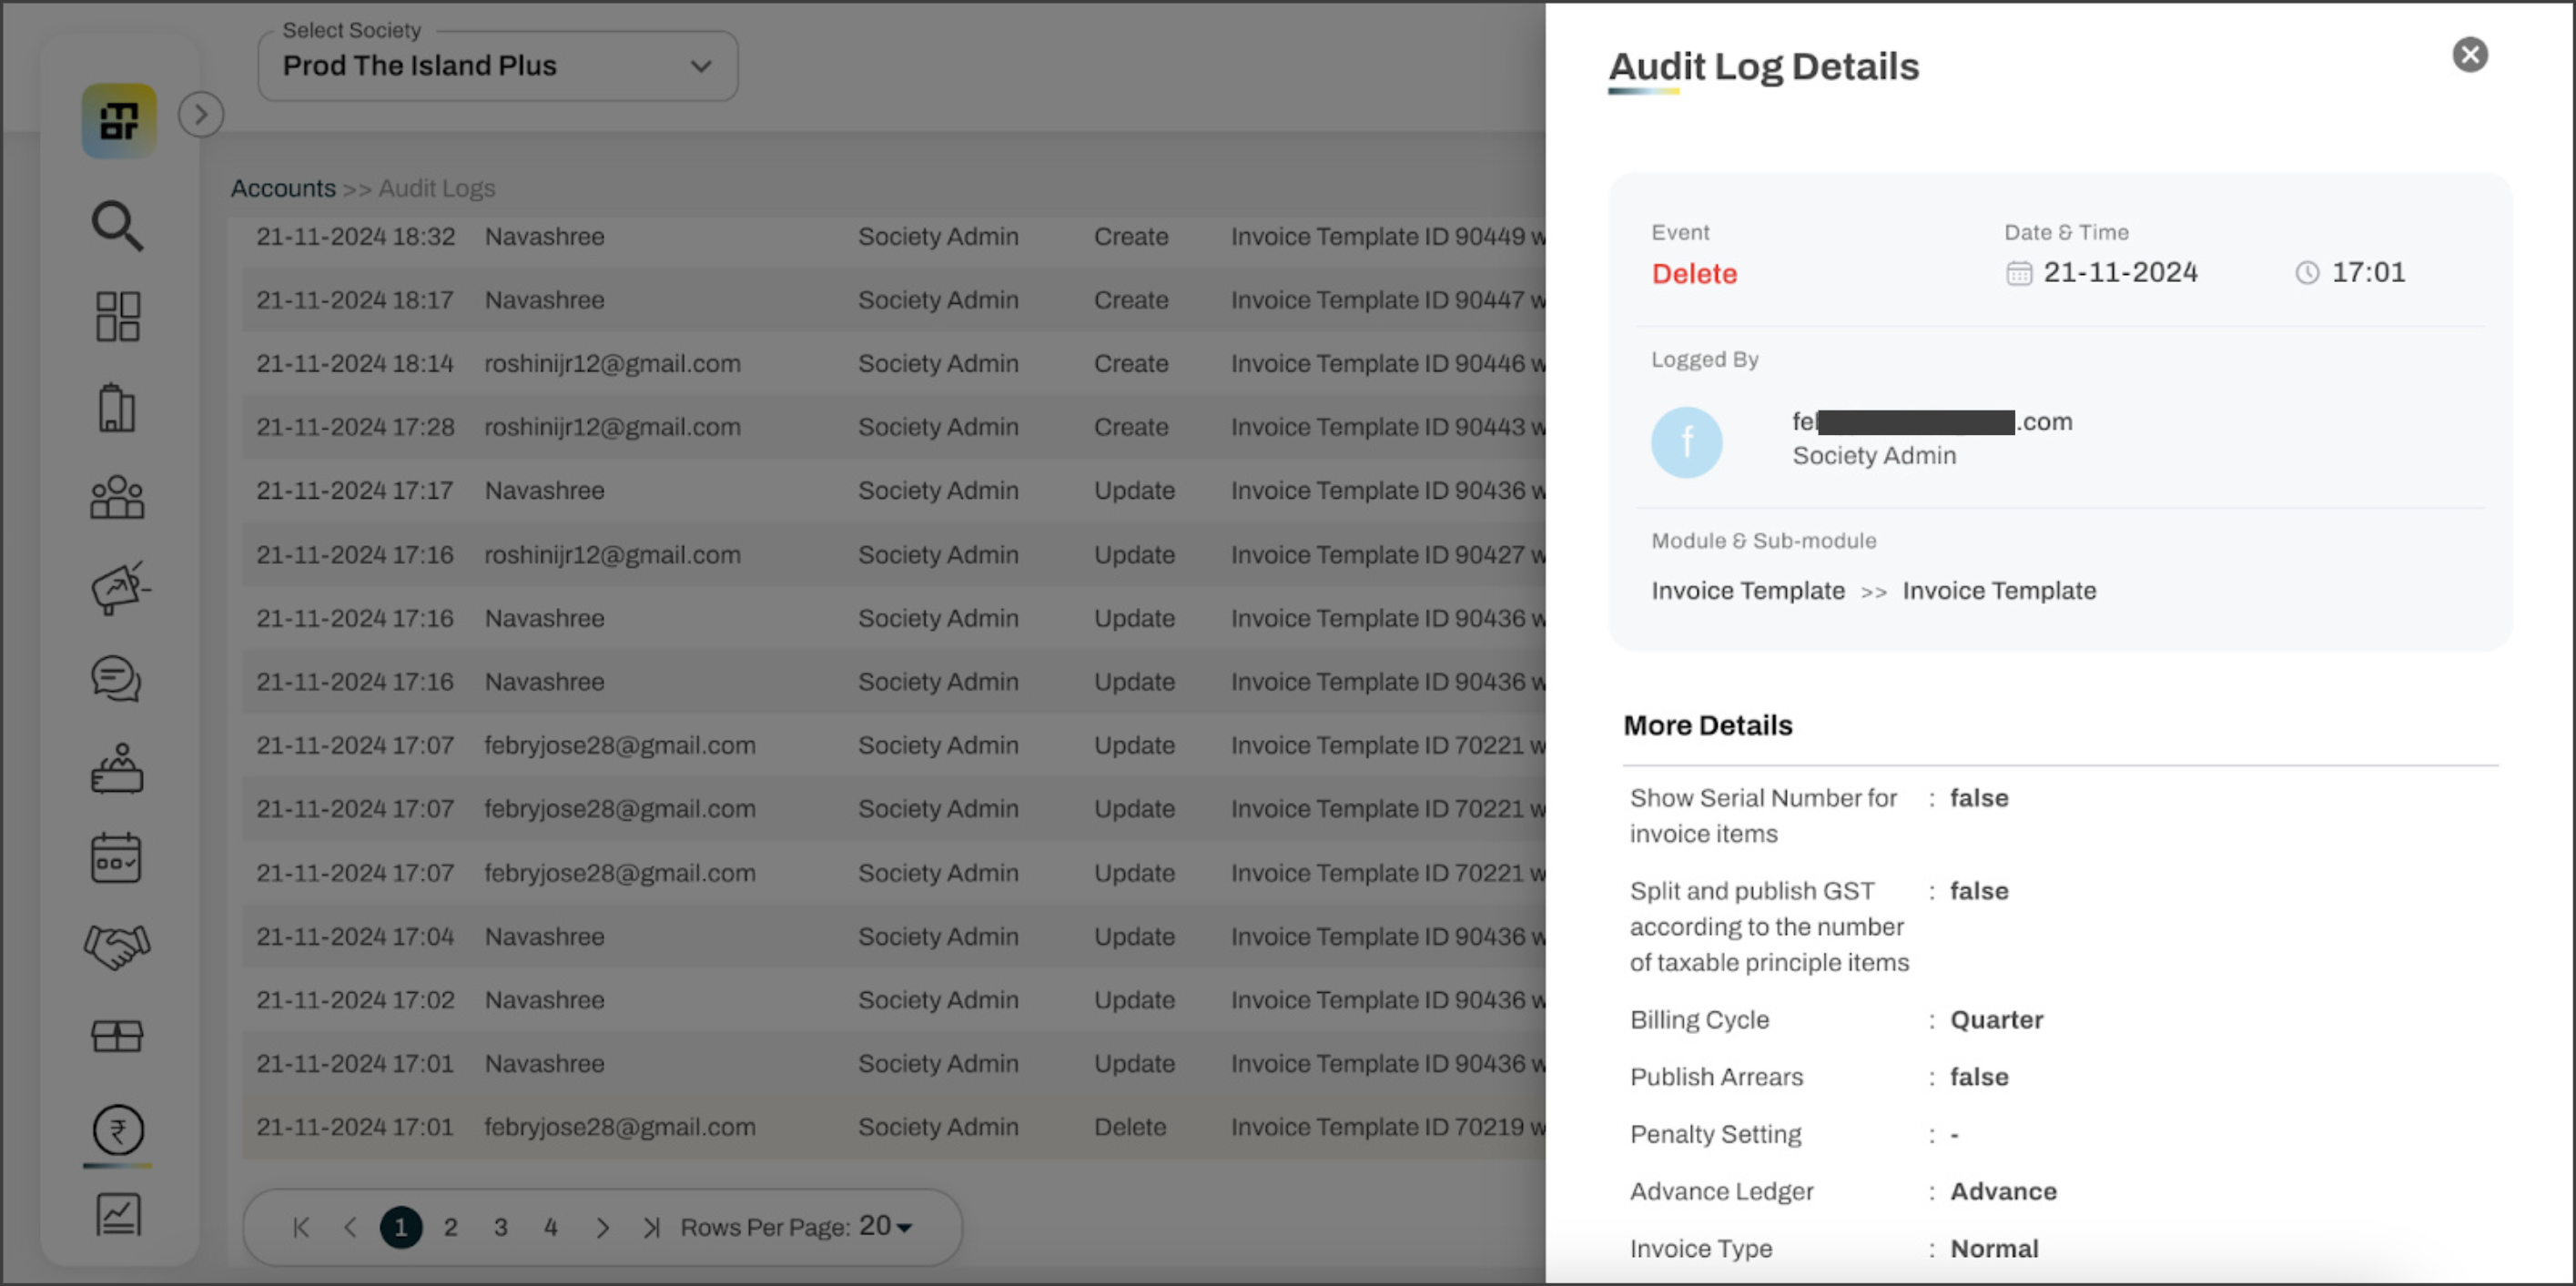
Task: Open the members group icon
Action: [117, 497]
